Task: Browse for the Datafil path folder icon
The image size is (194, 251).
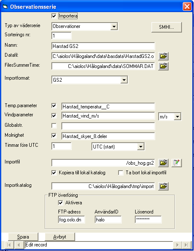Action: (x=163, y=56)
